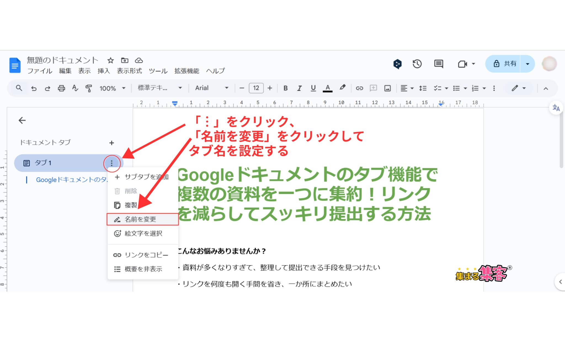565x339 pixels.
Task: Open bulleted list dropdown
Action: pyautogui.click(x=460, y=88)
